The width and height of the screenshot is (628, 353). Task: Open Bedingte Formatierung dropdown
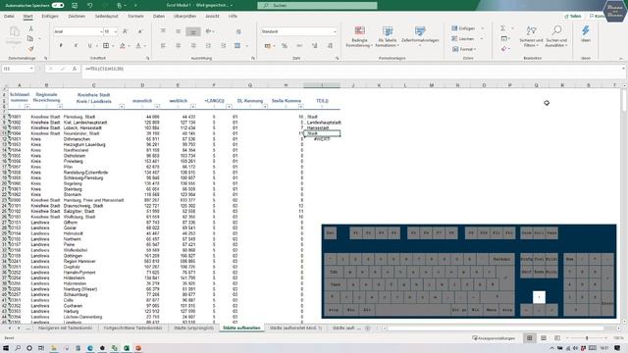click(x=360, y=37)
